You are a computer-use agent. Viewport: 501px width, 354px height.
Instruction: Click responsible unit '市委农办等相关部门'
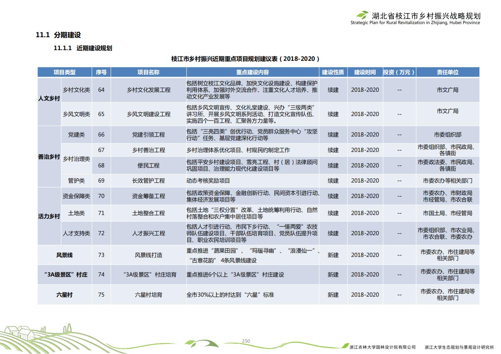pos(448,181)
